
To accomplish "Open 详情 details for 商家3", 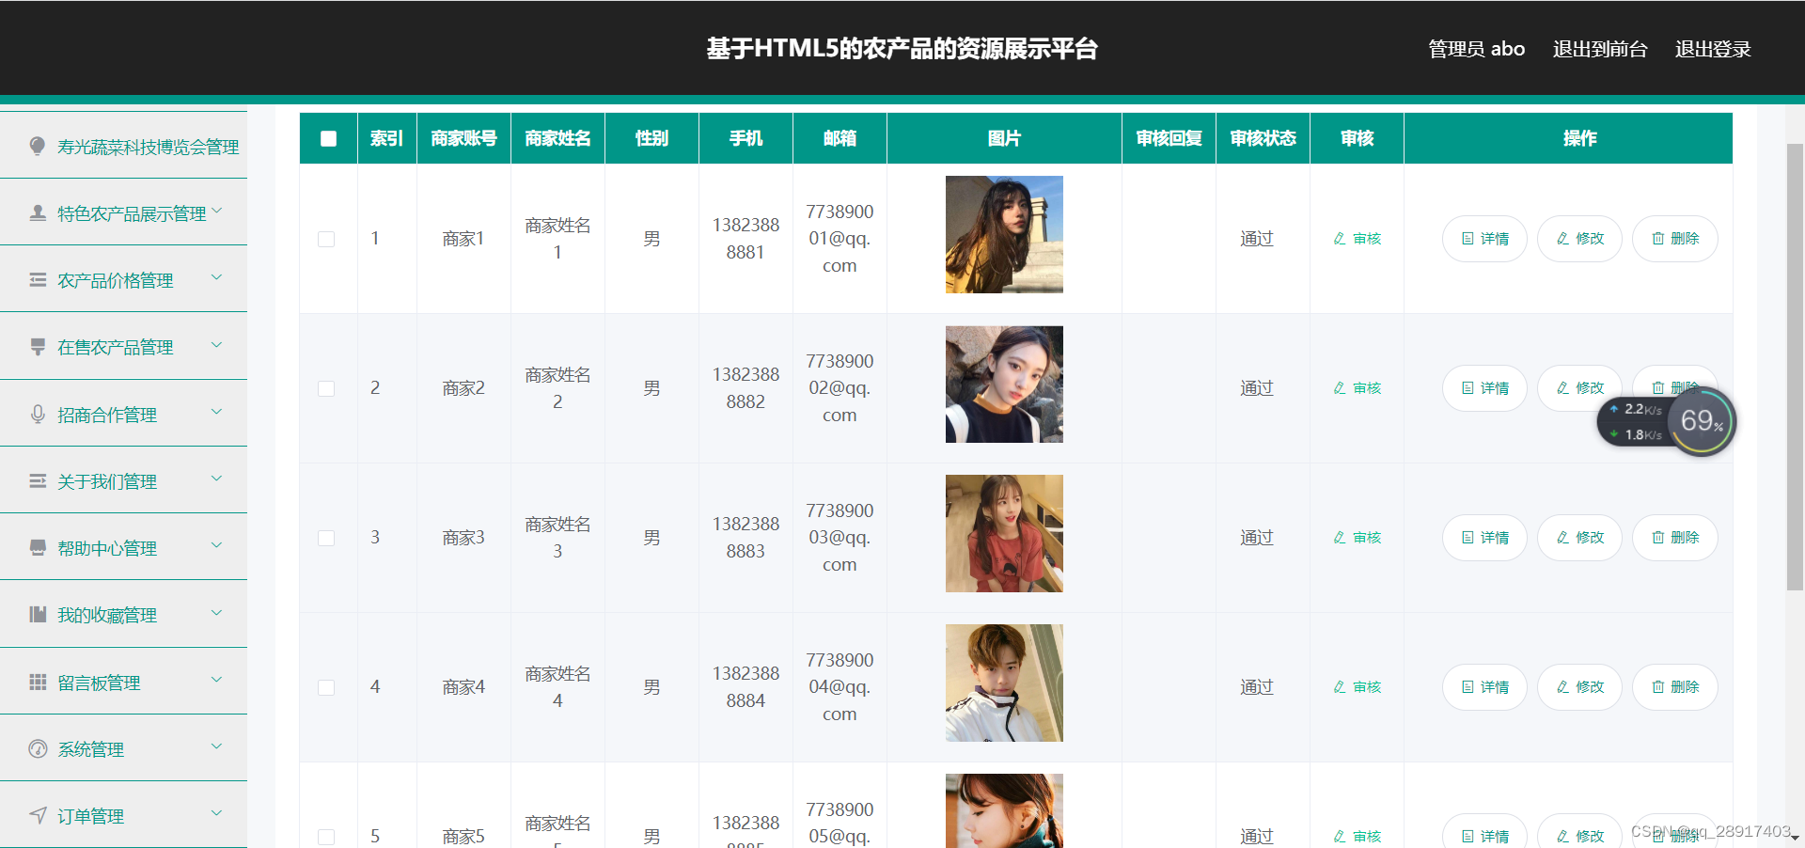I will (1484, 538).
